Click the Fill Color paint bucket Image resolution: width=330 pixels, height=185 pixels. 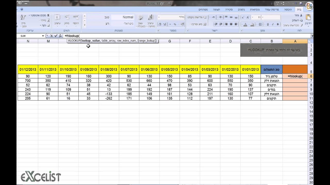(252, 24)
